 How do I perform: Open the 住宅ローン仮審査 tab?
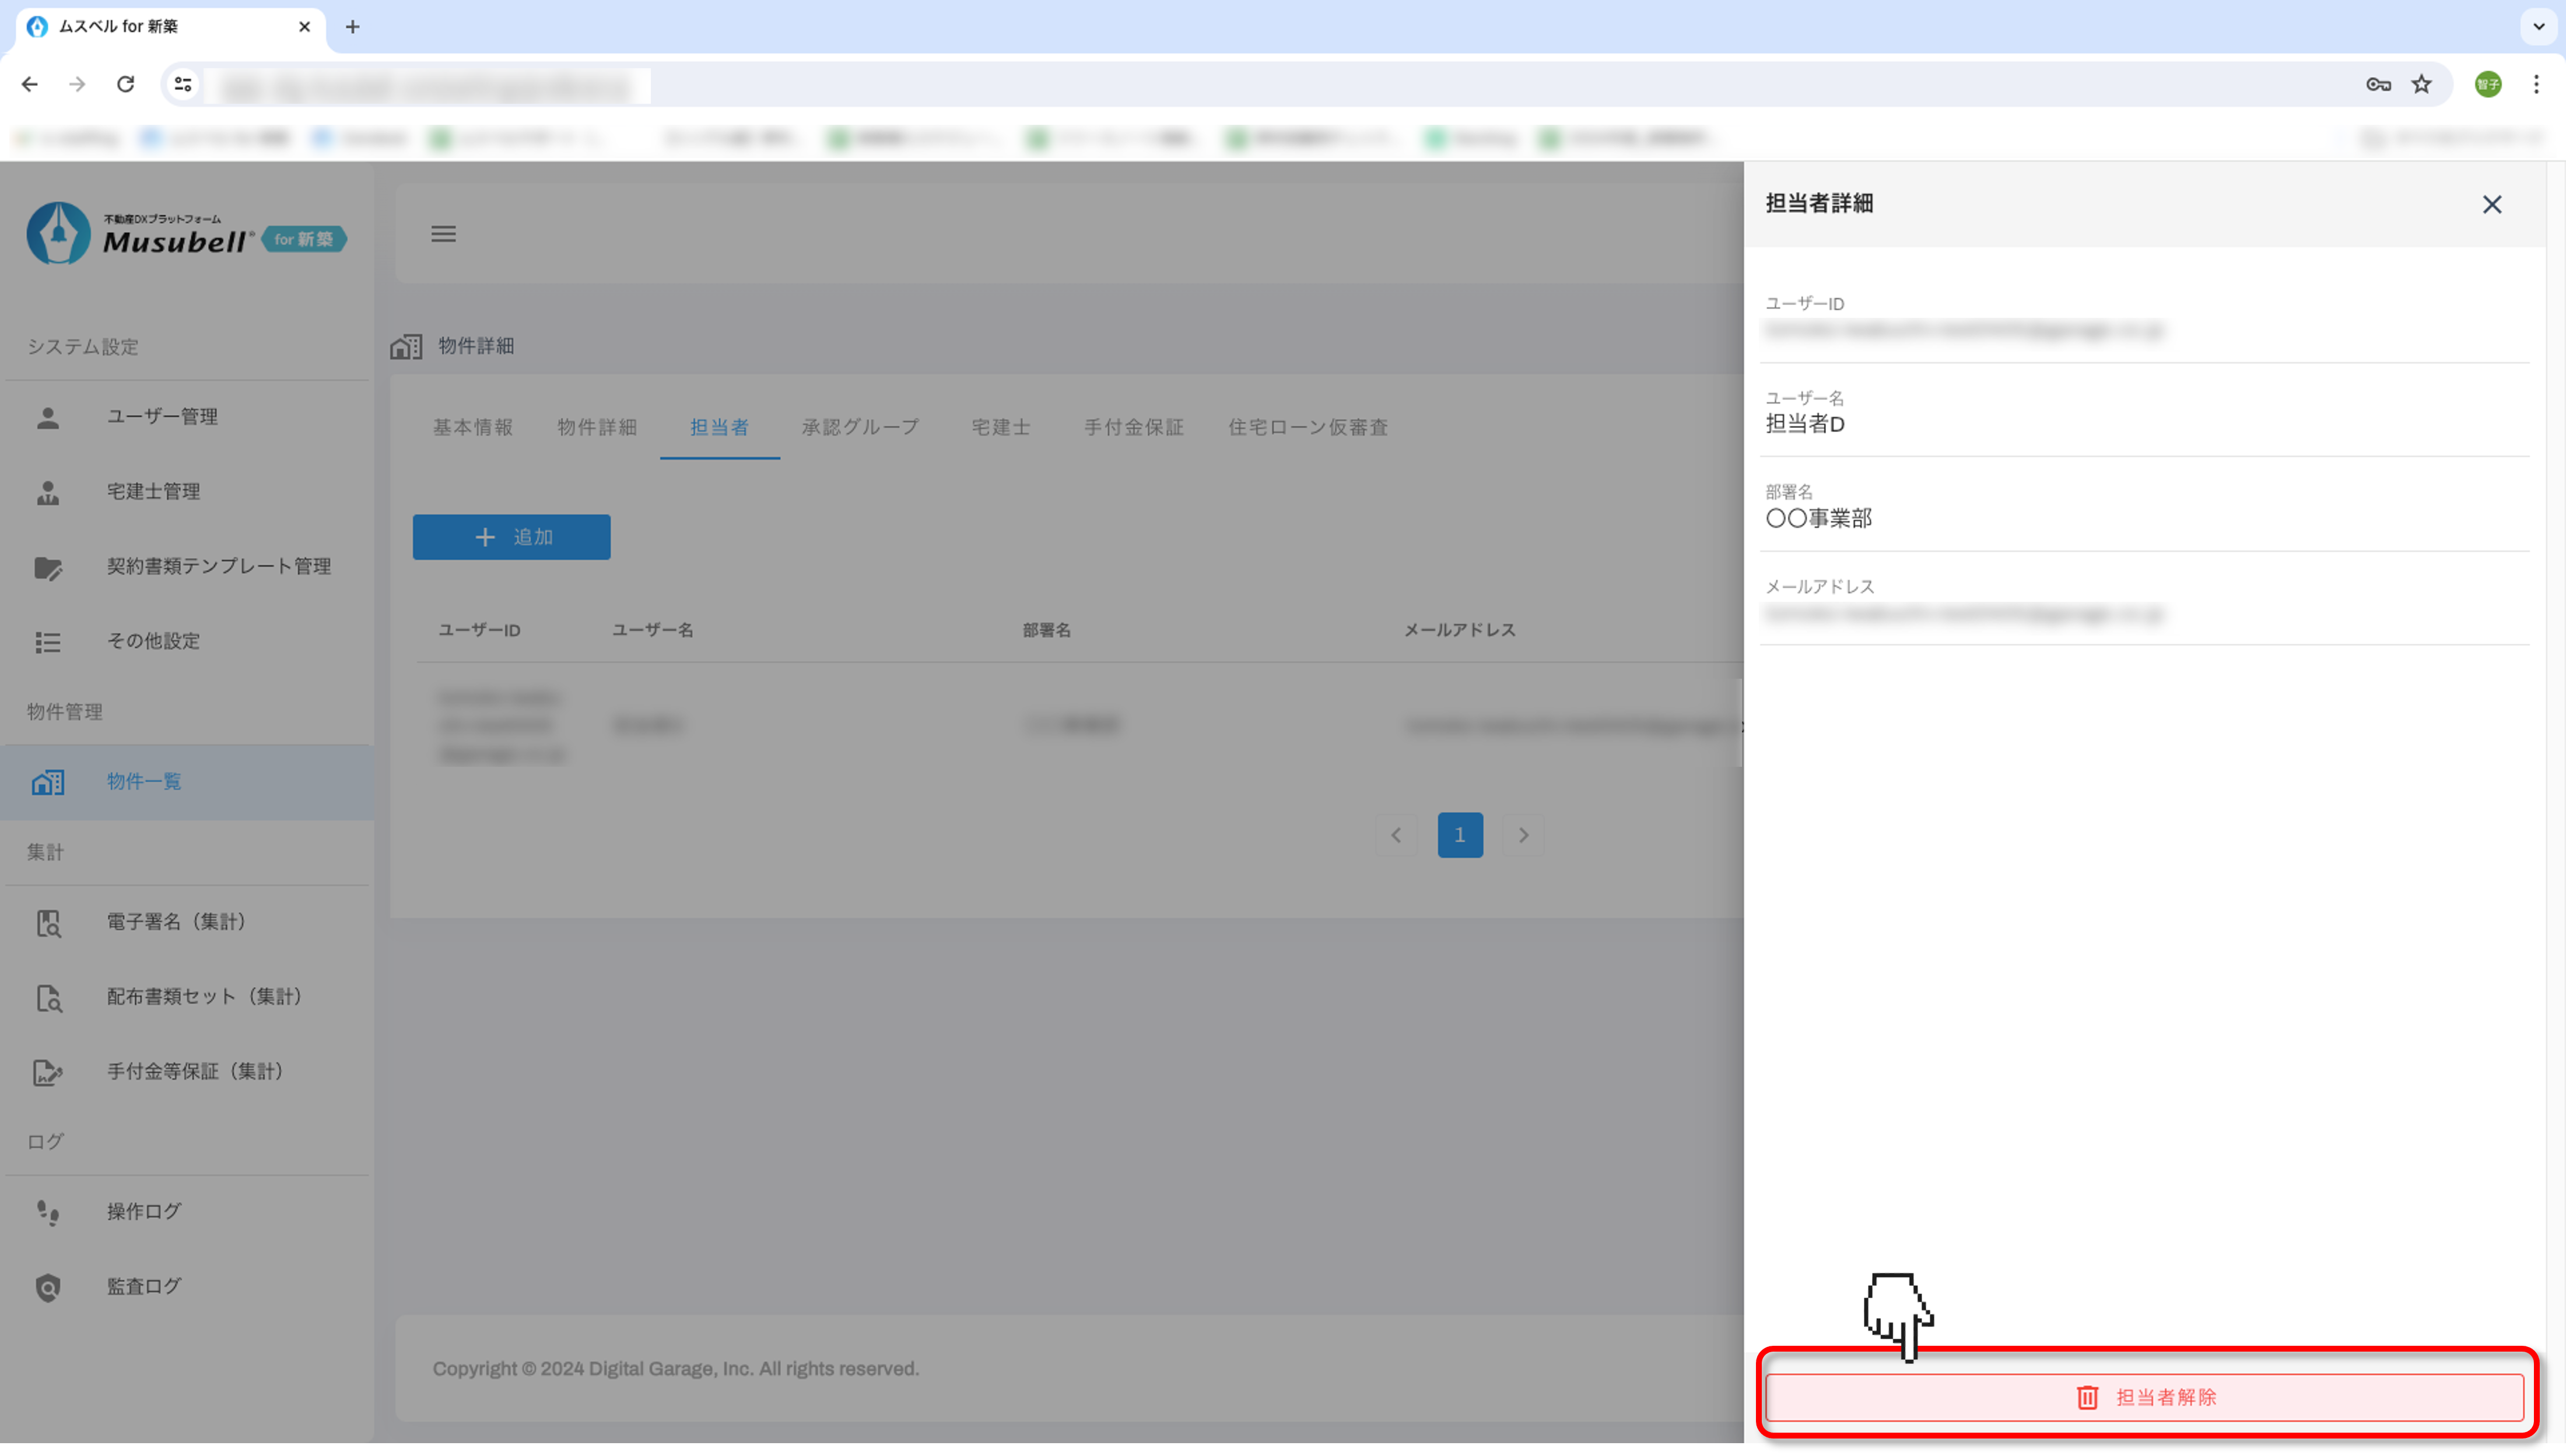click(x=1307, y=427)
